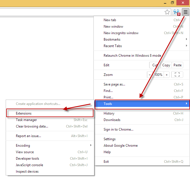Open the Task manager entry
This screenshot has width=190, height=189.
(26, 120)
